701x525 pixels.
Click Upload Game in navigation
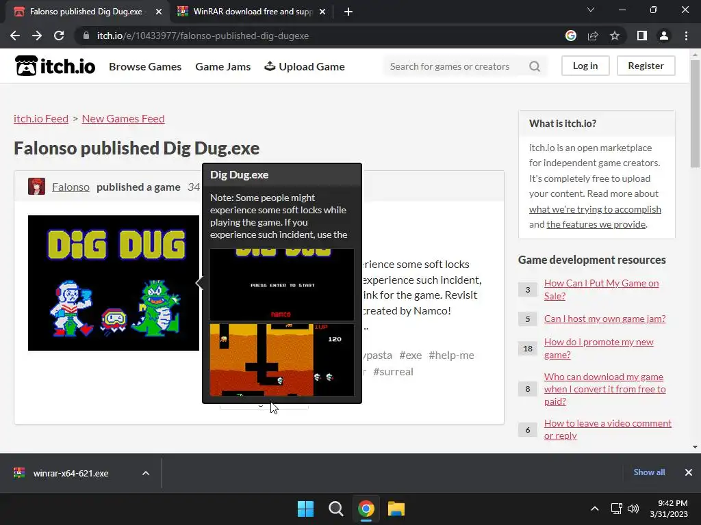point(305,66)
